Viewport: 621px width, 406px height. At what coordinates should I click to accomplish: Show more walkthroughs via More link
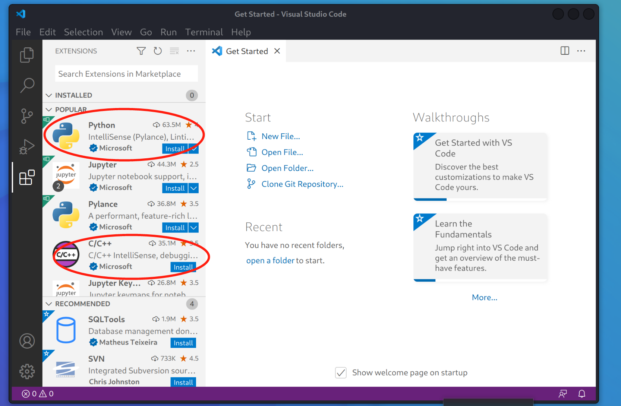point(484,297)
